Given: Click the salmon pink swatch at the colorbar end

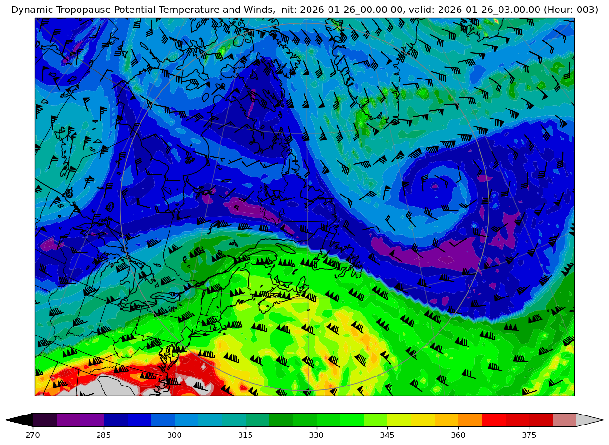Looking at the screenshot, I should point(564,420).
